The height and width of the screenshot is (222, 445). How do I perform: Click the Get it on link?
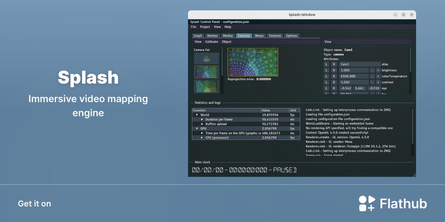34,203
